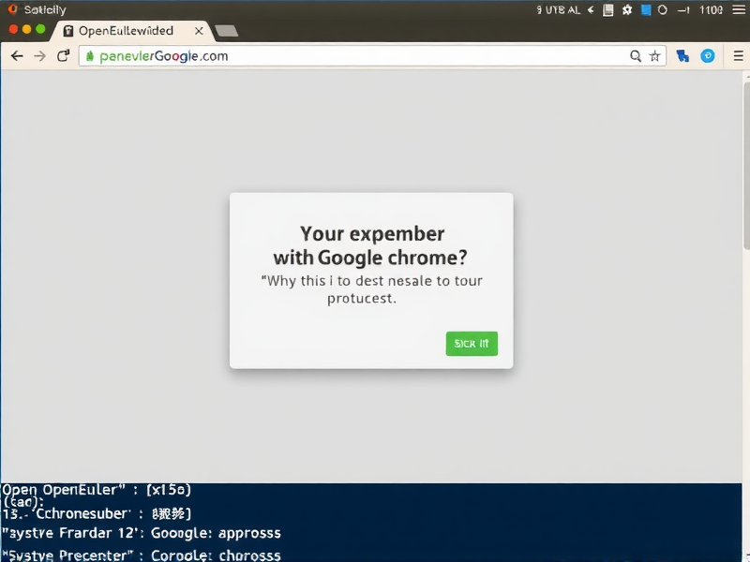Open the Chrome hamburger menu
Viewport: 750px width, 562px height.
tap(738, 55)
